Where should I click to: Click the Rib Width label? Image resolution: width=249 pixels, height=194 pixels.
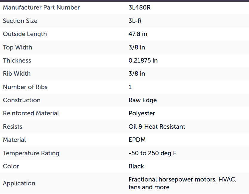click(x=17, y=74)
